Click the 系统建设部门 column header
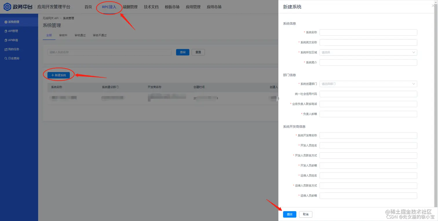 coord(110,87)
